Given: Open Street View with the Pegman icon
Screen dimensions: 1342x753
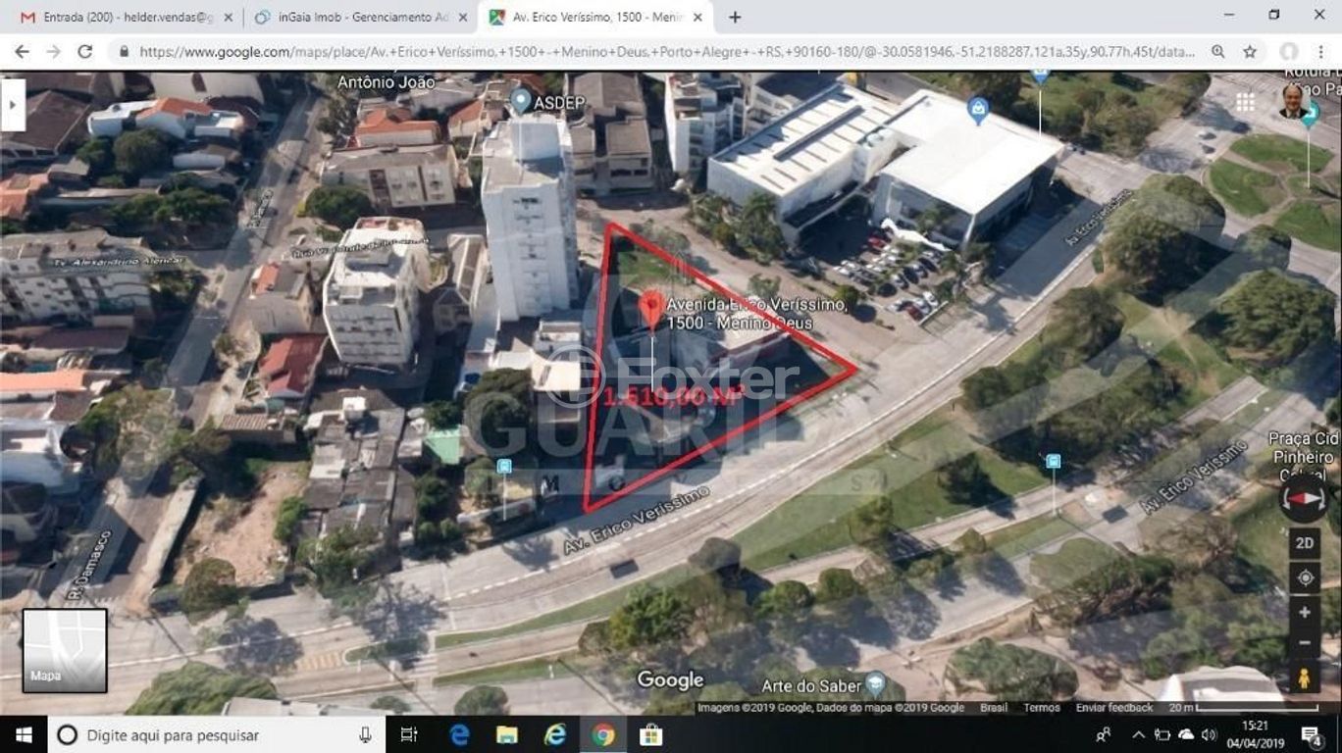Looking at the screenshot, I should pos(1305,678).
